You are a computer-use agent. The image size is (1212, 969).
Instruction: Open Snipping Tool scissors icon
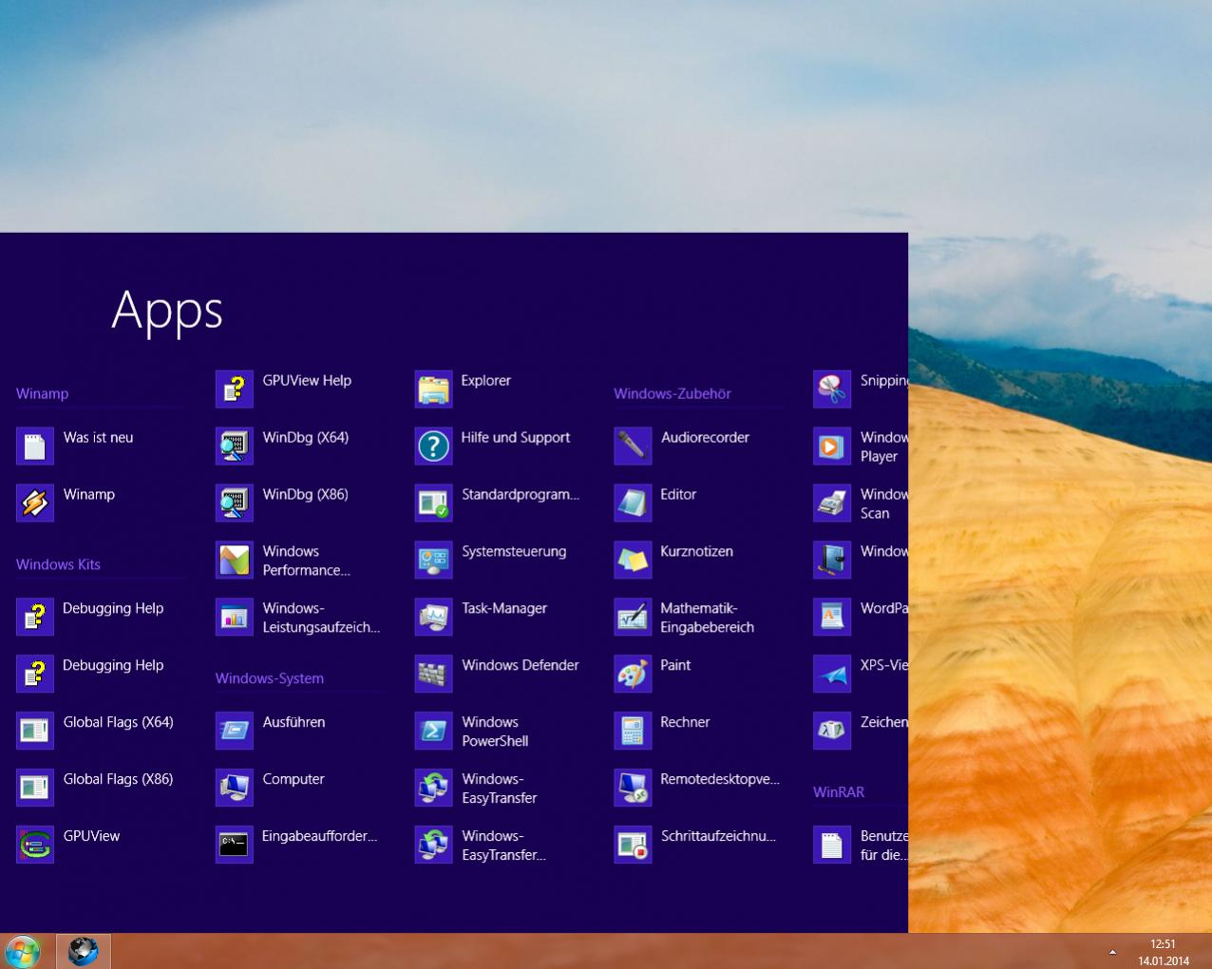832,389
